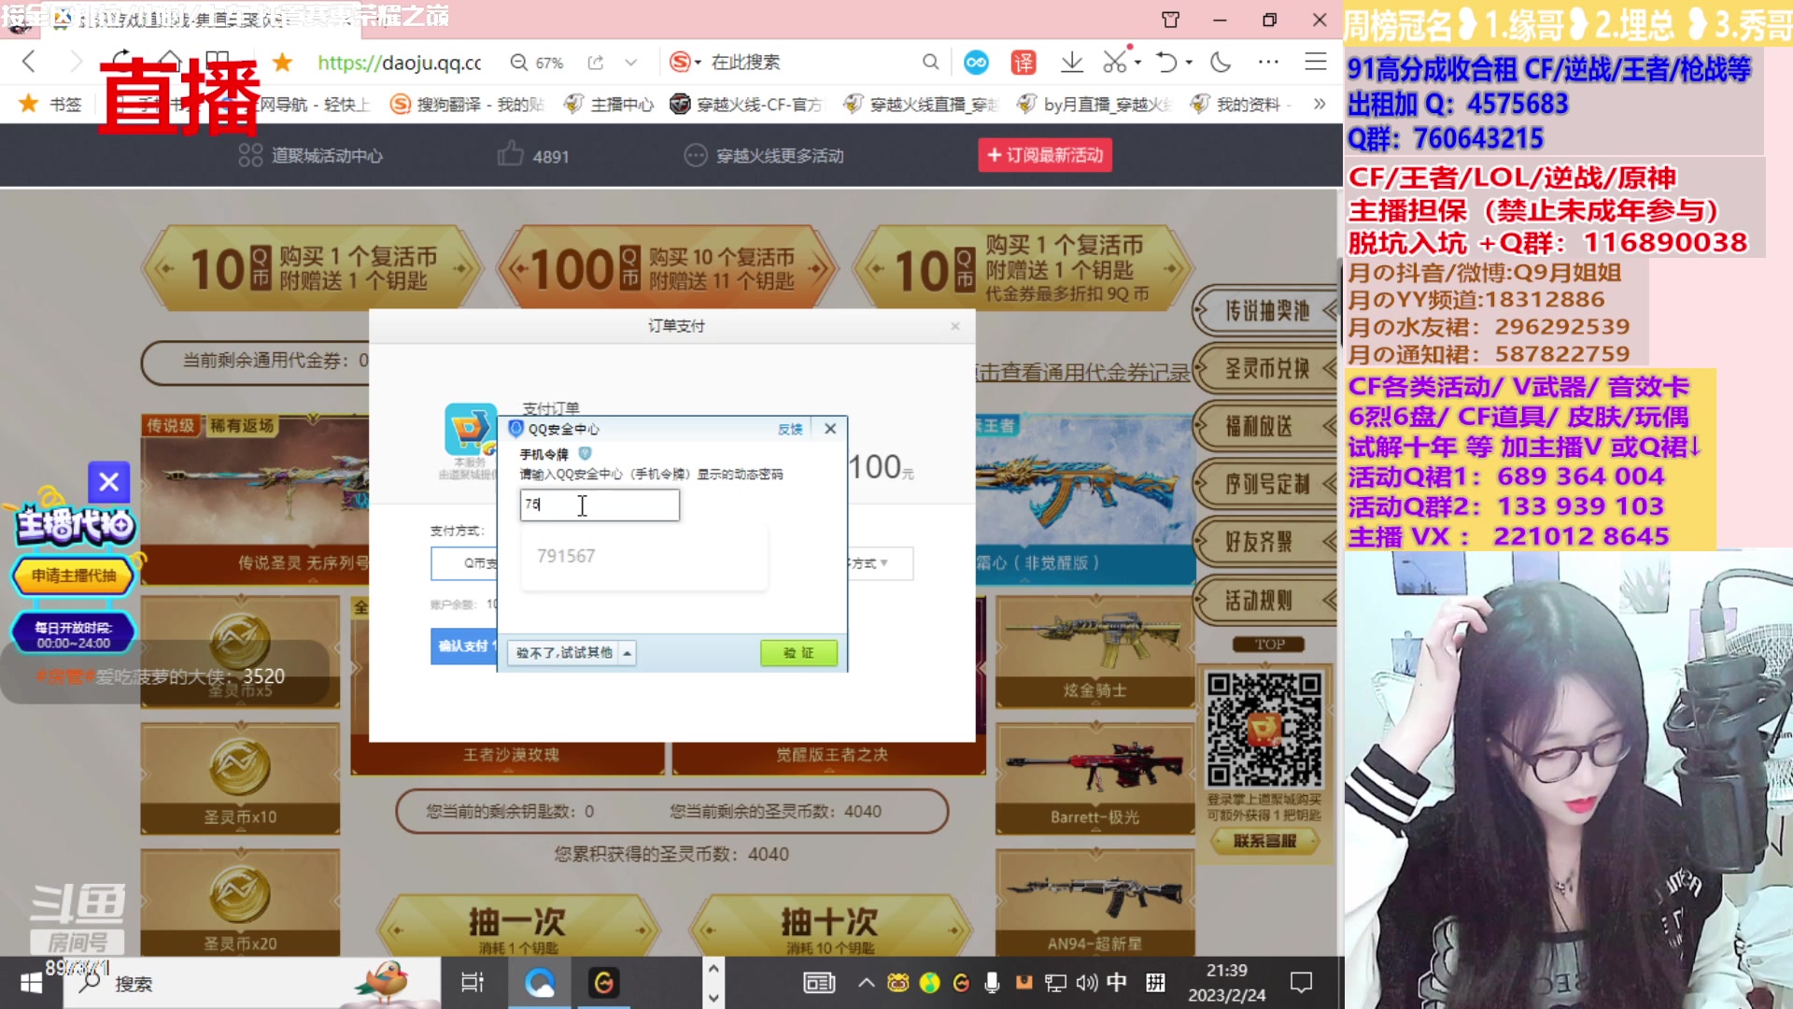The image size is (1793, 1009).
Task: Click the 手机令牌 shield help icon
Action: [x=585, y=453]
